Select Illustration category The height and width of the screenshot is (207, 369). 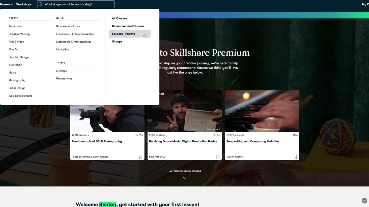[15, 65]
